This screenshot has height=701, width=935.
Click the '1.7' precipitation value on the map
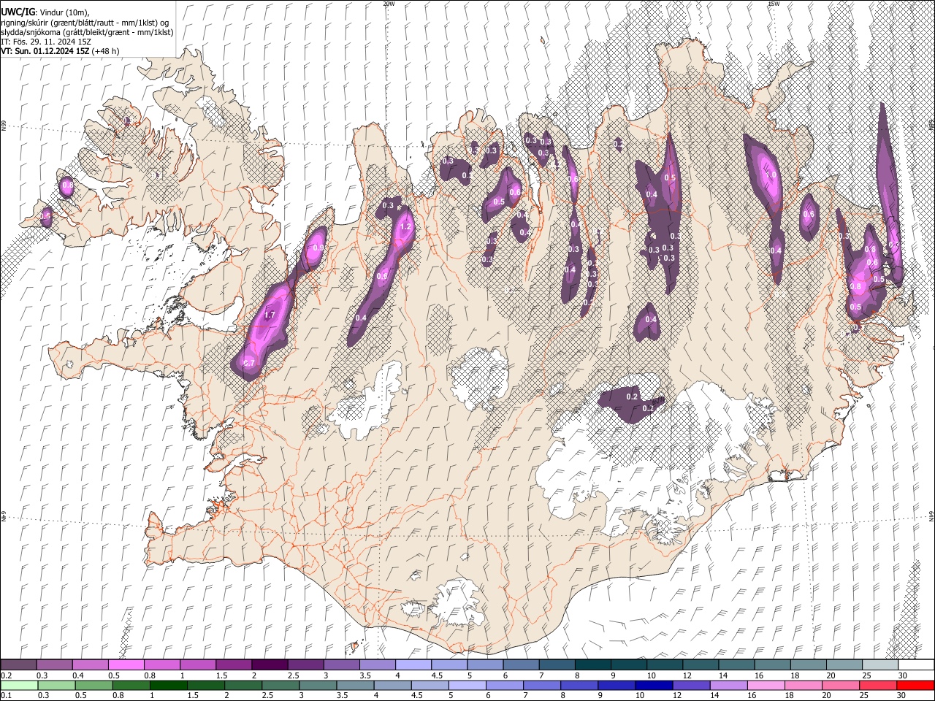pos(269,315)
